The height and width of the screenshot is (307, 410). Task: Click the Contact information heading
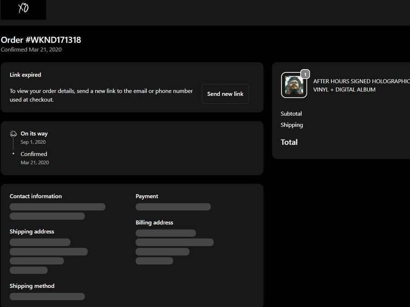coord(36,196)
